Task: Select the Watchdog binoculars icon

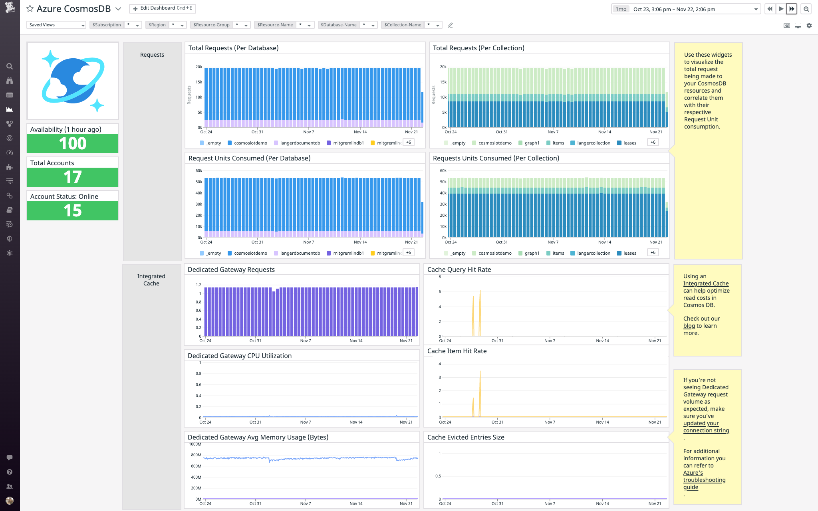Action: tap(10, 81)
